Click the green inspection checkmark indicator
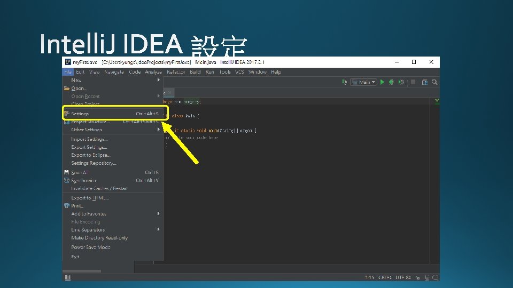This screenshot has height=288, width=513. [437, 101]
